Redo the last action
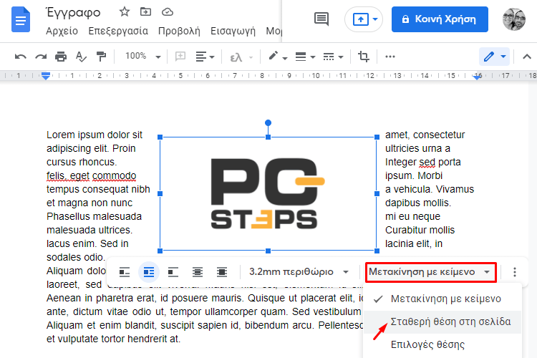This screenshot has height=358, width=537. point(41,57)
